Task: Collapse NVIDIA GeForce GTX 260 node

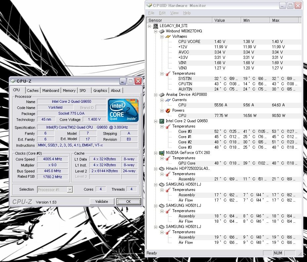Action: tap(156, 153)
